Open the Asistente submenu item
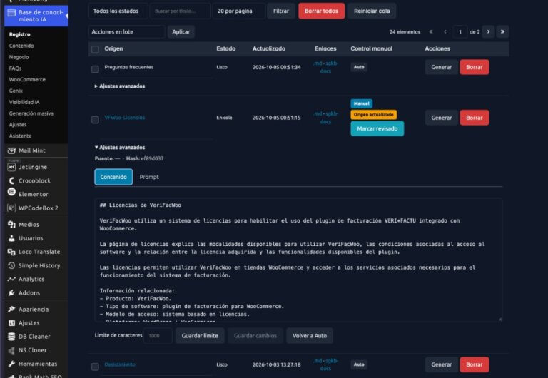Screen dimensions: 548x378 pyautogui.click(x=20, y=136)
